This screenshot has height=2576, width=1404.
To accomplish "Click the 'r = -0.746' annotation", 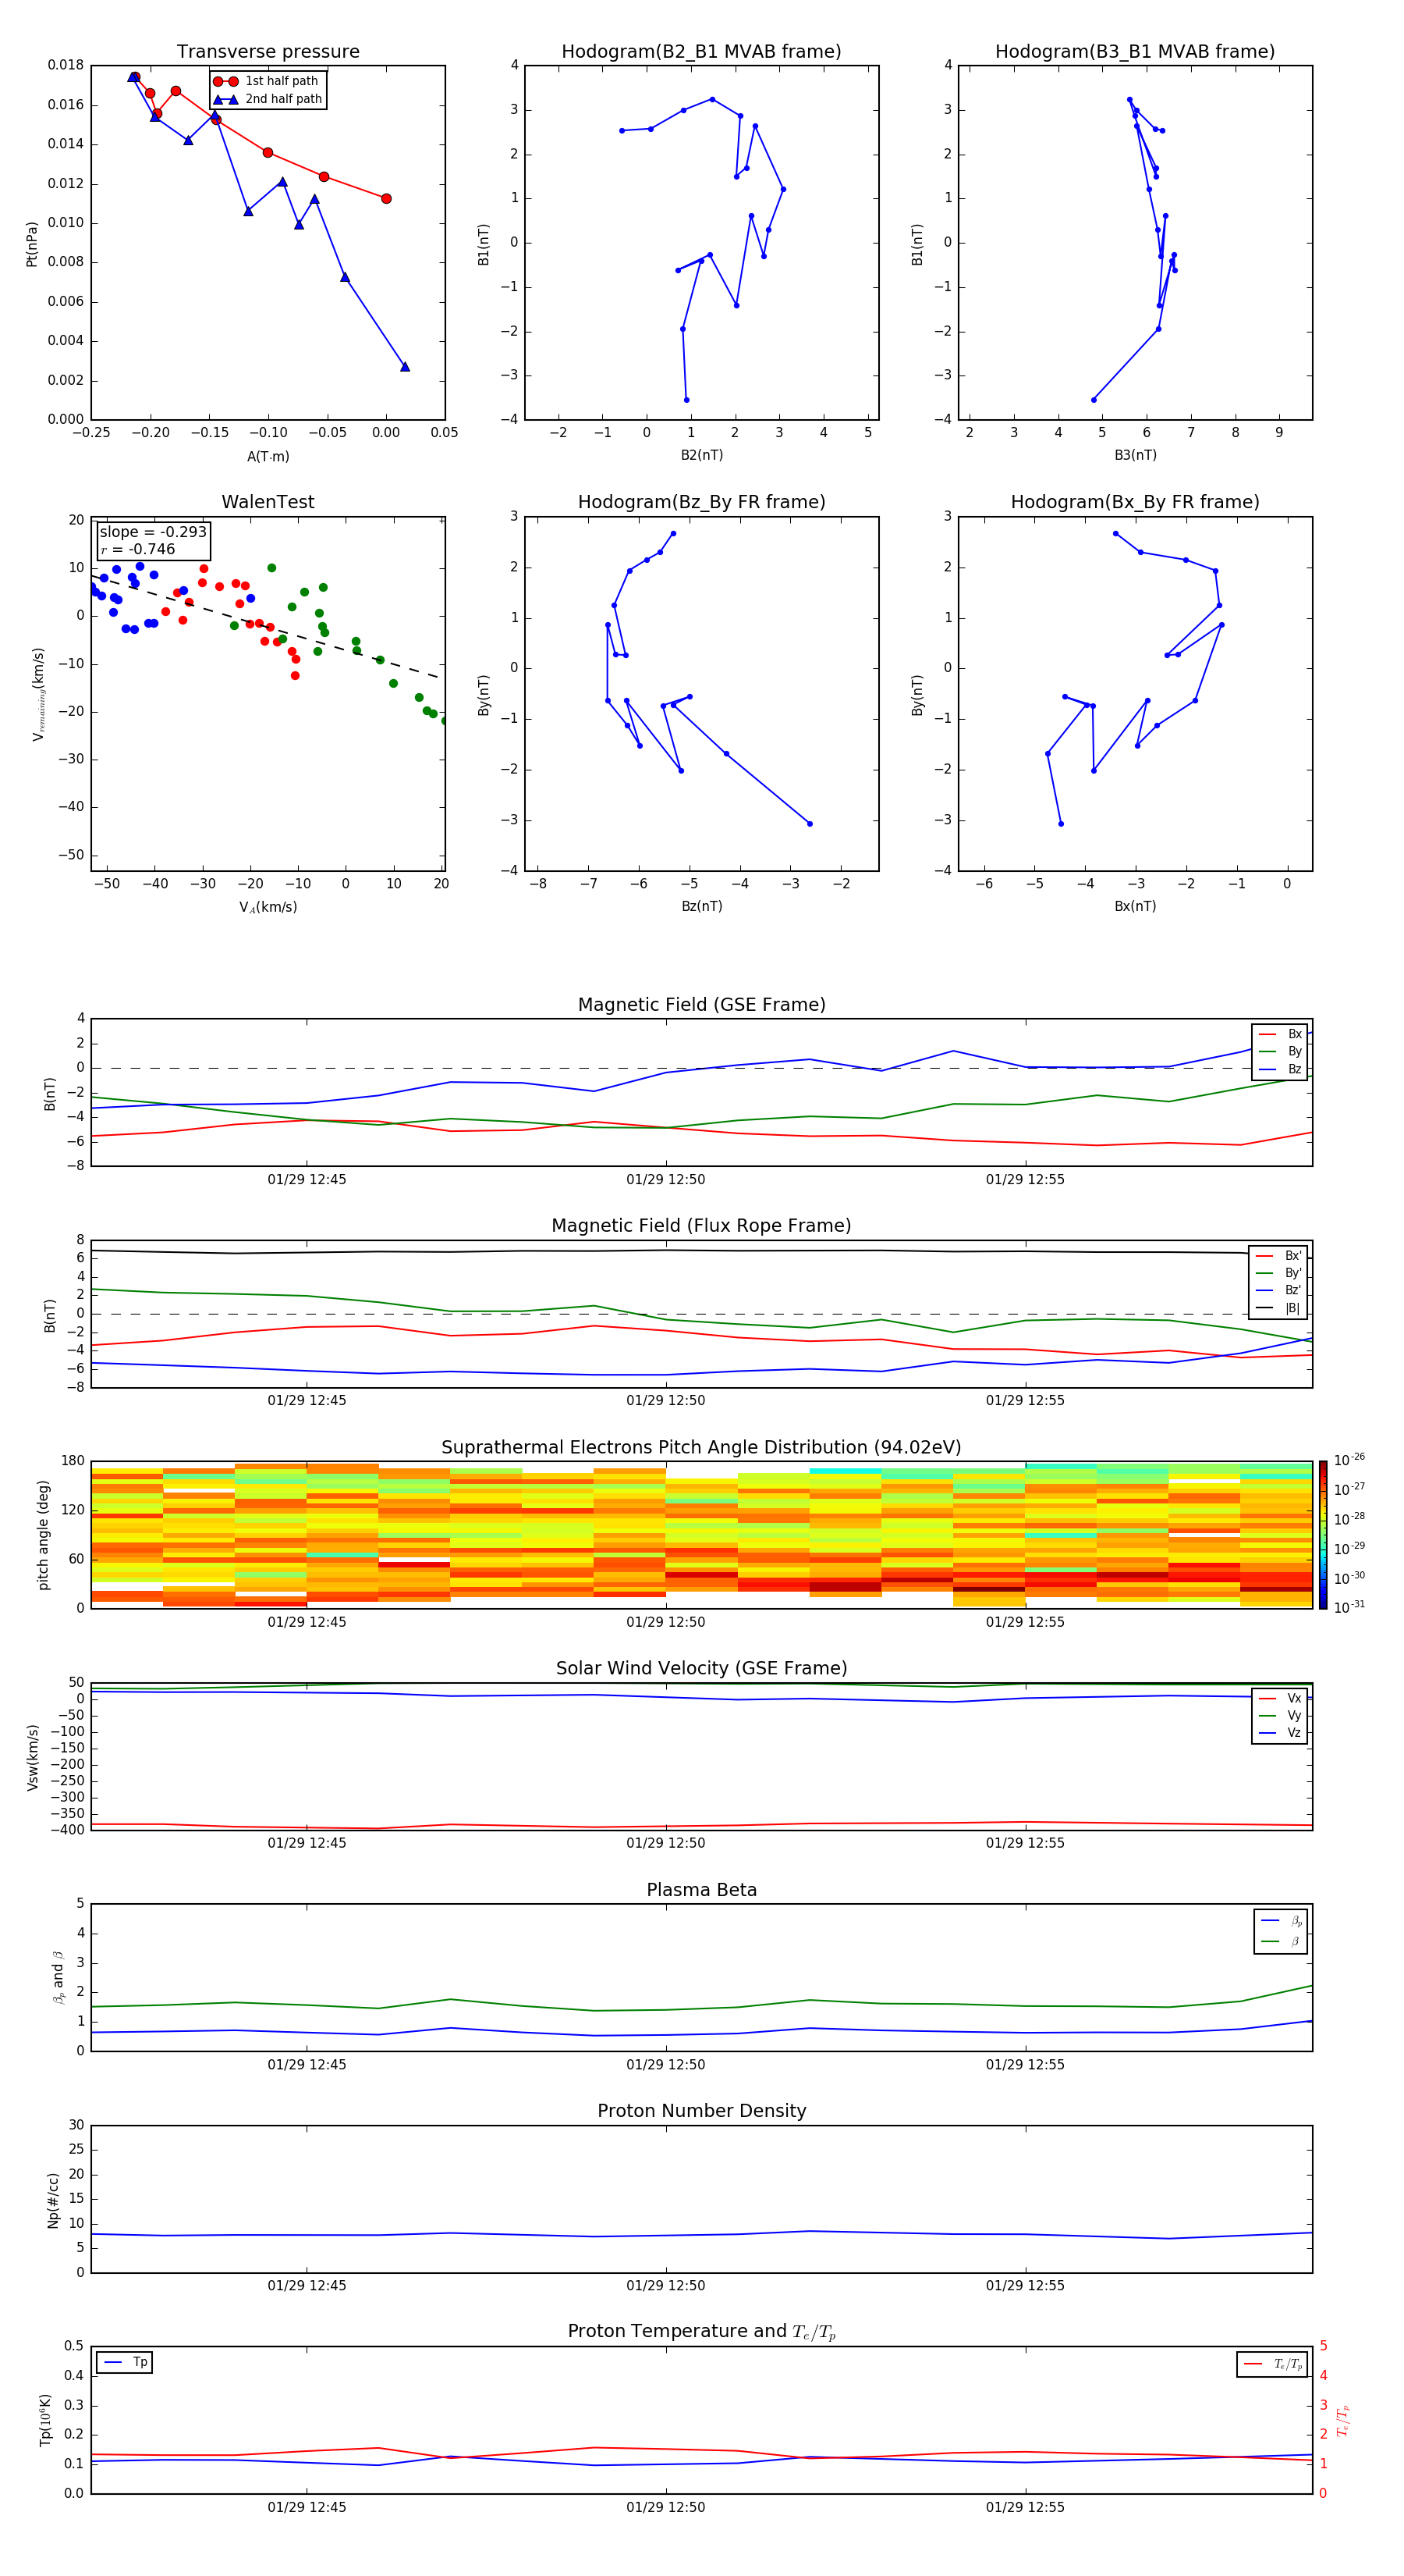I will (x=138, y=549).
